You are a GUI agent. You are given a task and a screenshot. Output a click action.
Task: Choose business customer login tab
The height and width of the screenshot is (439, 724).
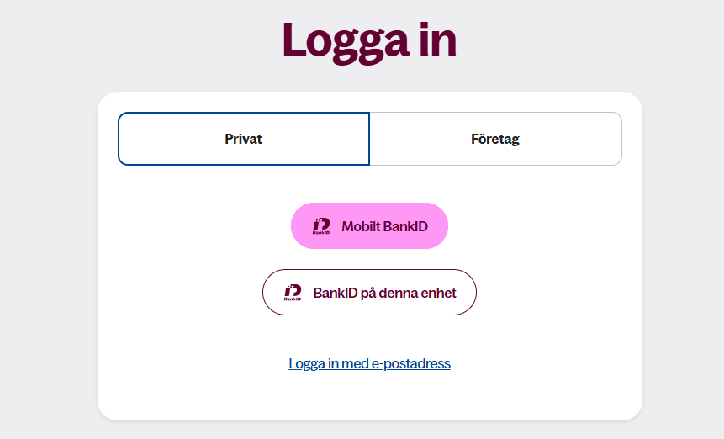click(495, 139)
